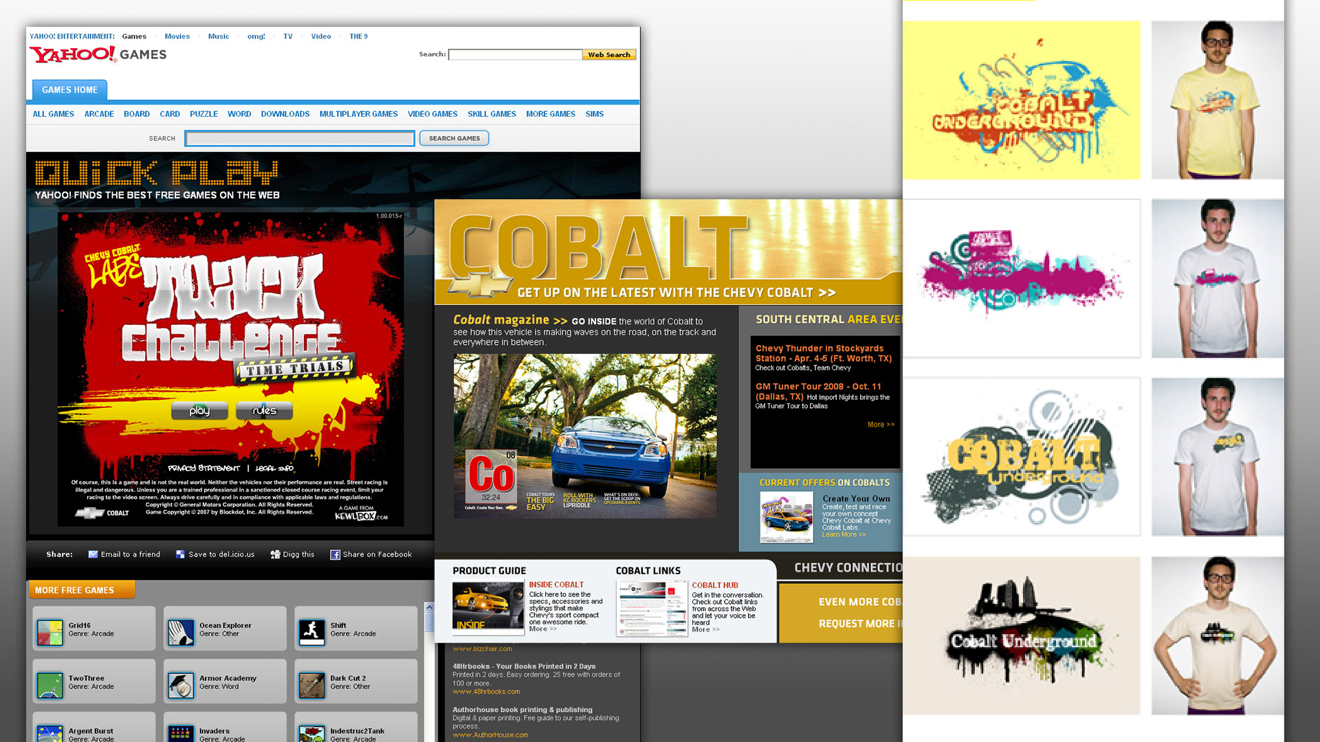Viewport: 1320px width, 742px height.
Task: Click More link under Inside Cobalt
Action: (542, 629)
